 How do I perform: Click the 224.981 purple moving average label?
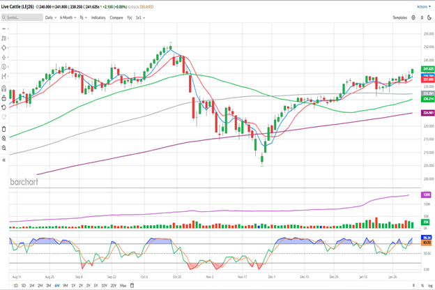[x=428, y=113]
